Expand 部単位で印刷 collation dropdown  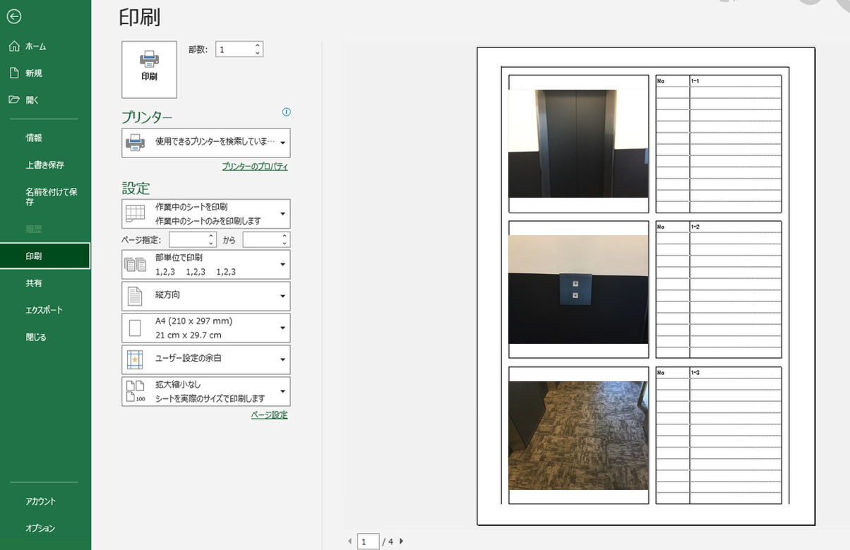(x=206, y=265)
